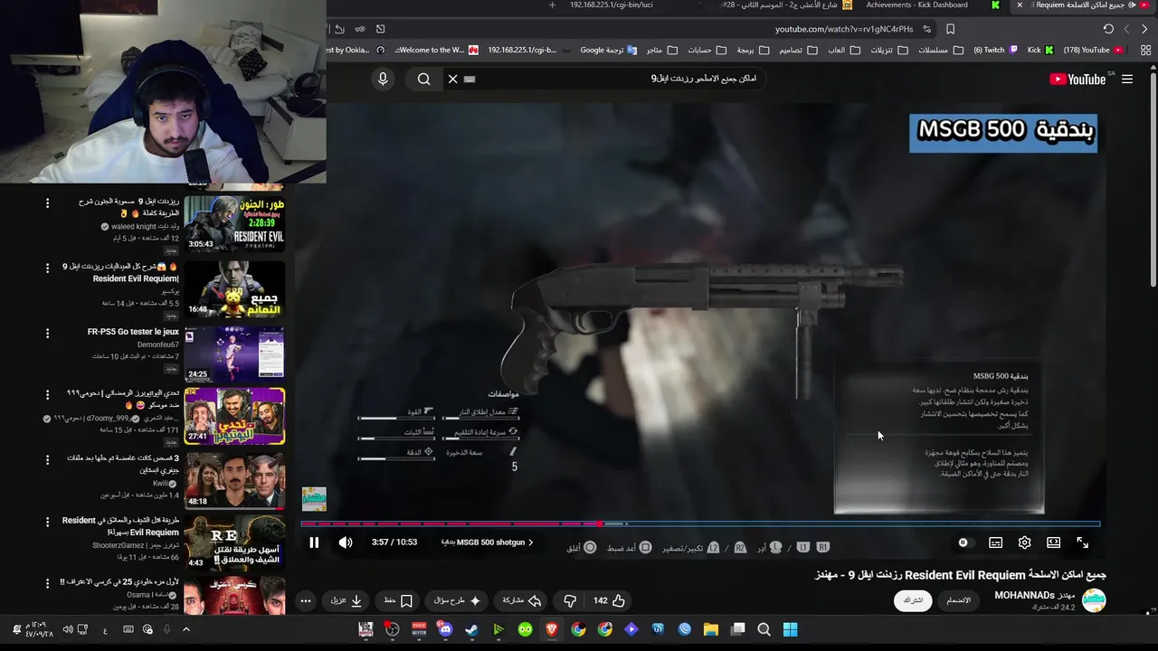Screen dimensions: 1158x651
Task: Toggle subtitles/captions button
Action: pyautogui.click(x=995, y=542)
